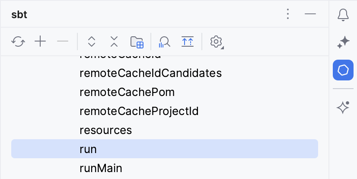Hide the sbt tool window
The height and width of the screenshot is (179, 357).
click(310, 14)
